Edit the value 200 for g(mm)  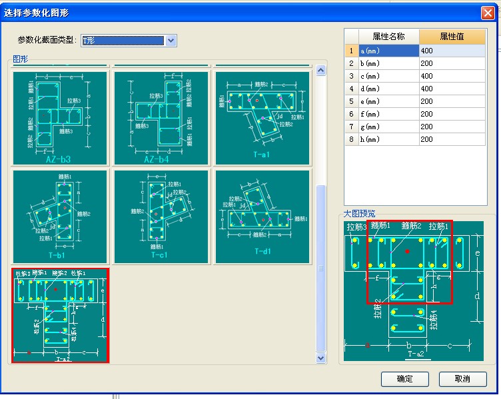(x=452, y=127)
